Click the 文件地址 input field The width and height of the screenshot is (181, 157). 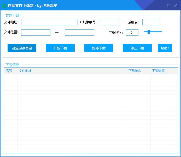pos(49,22)
